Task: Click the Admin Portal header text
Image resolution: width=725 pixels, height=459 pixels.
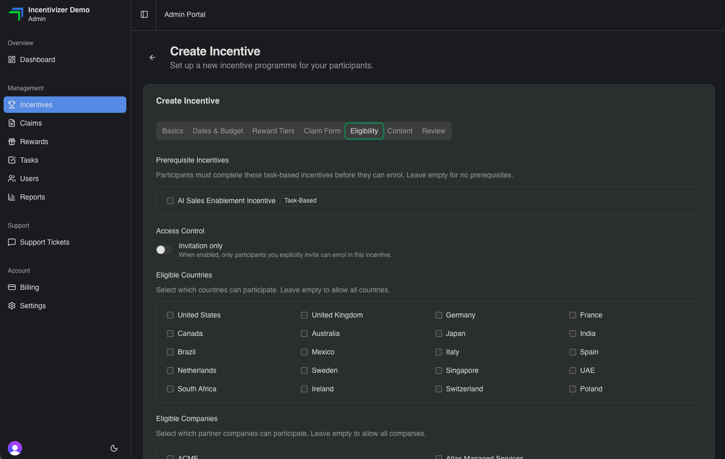Action: (185, 14)
